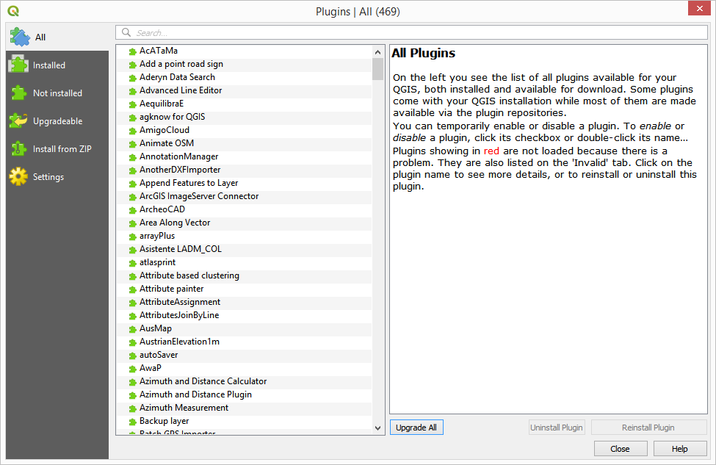Click the plugin list scrollbar down arrow

[x=377, y=428]
